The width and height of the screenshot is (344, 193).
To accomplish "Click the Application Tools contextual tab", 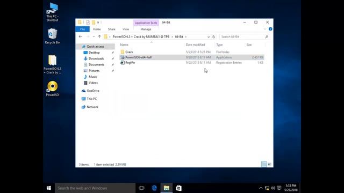I will coord(146,23).
